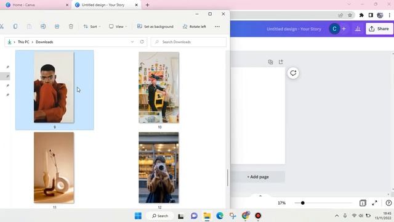Image resolution: width=394 pixels, height=222 pixels.
Task: Expand the Canva page thumbnails chevron
Action: tap(260, 195)
